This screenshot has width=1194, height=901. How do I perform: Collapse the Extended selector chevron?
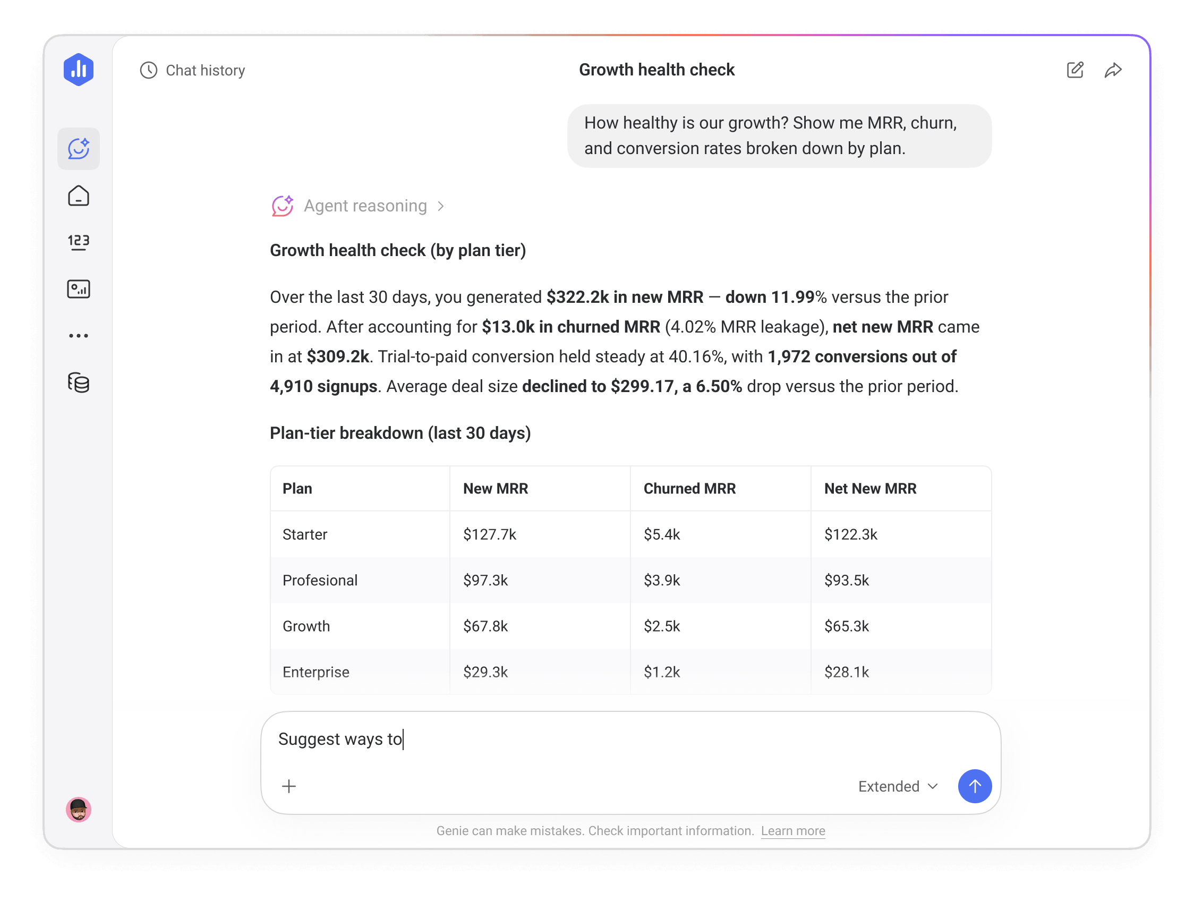(x=932, y=787)
